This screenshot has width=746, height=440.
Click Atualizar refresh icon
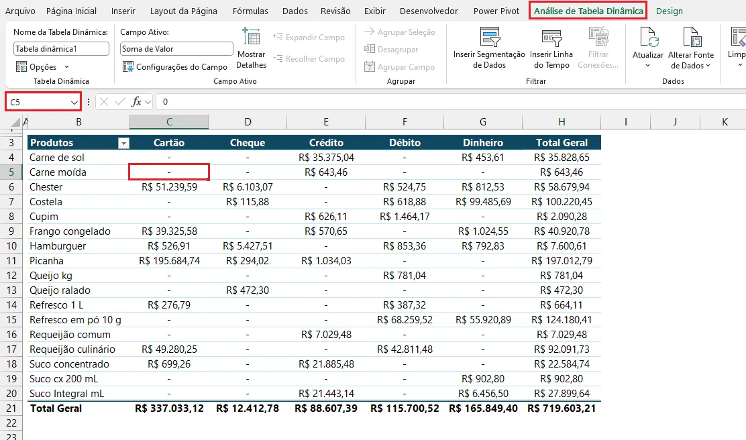[648, 37]
